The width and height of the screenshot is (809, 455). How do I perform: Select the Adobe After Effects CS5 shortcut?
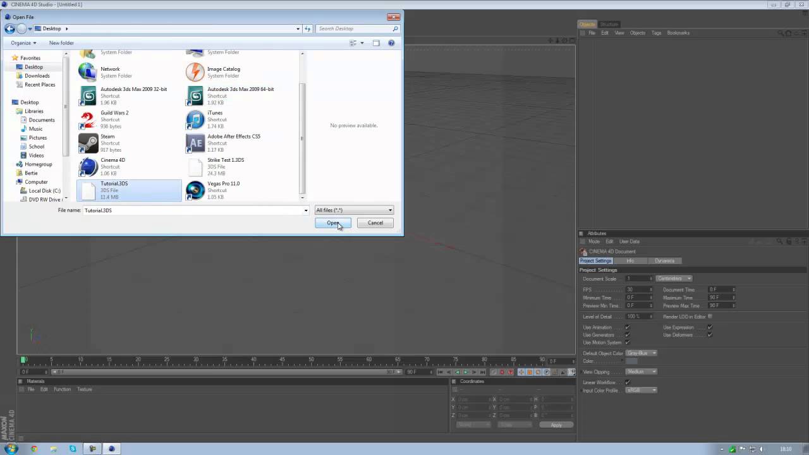pos(236,143)
